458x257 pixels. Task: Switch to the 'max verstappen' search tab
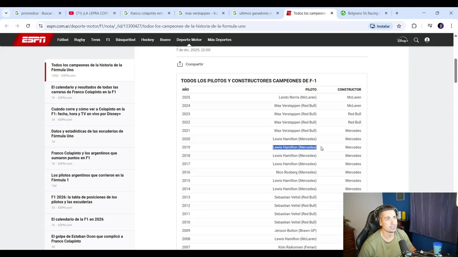(x=201, y=13)
